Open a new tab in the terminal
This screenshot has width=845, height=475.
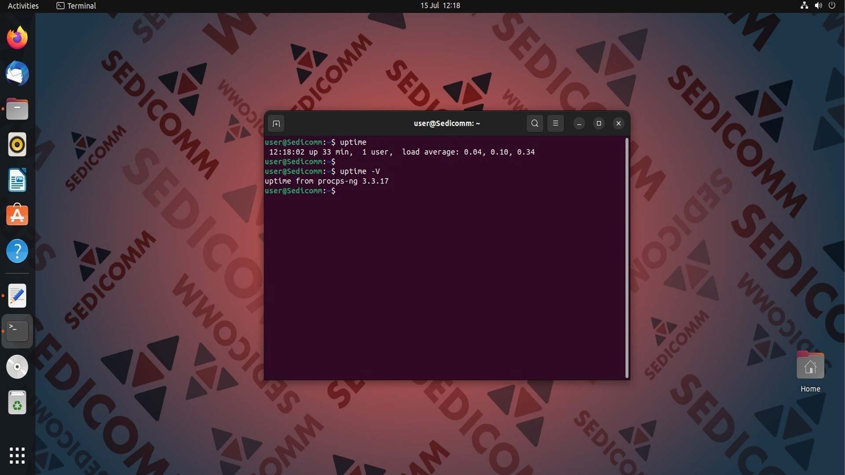pyautogui.click(x=276, y=124)
